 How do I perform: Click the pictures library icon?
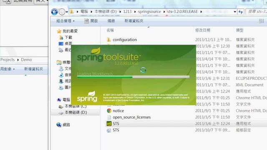(61, 87)
